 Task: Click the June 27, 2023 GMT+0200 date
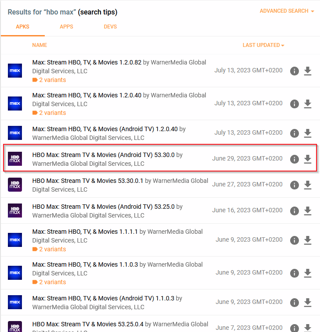pos(247,184)
